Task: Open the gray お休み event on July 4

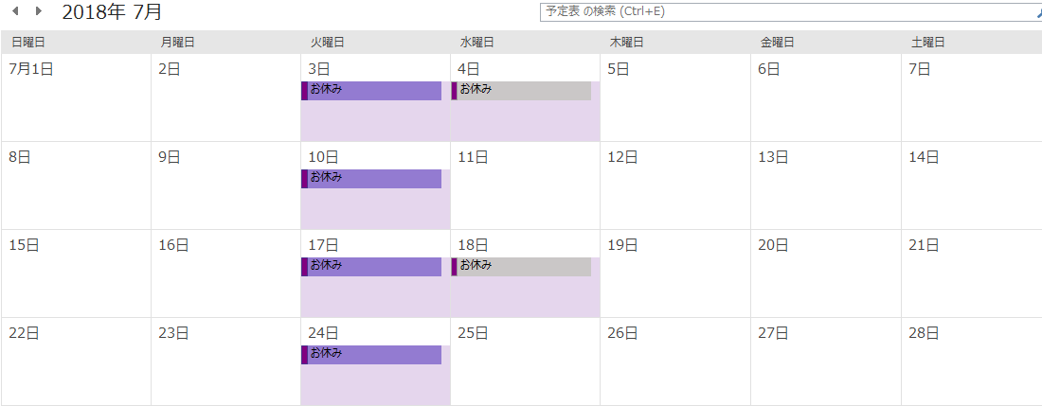Action: click(522, 91)
